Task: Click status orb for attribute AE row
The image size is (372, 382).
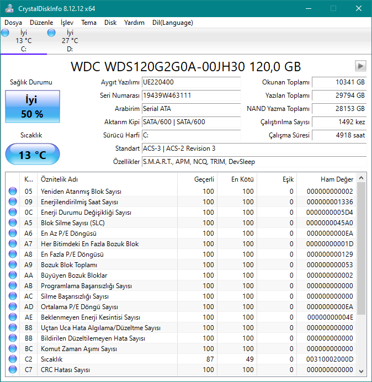Action: click(13, 317)
